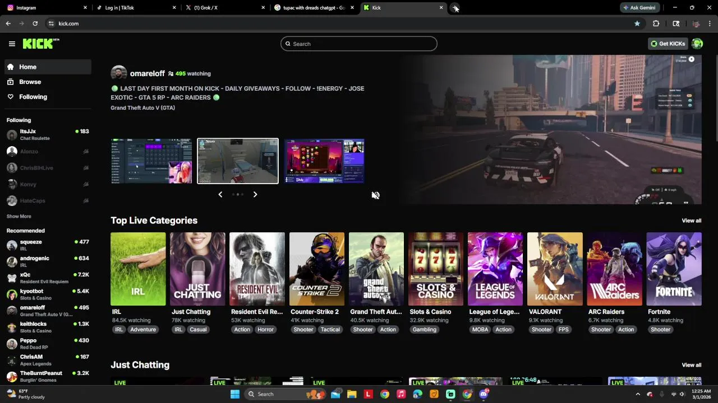
Task: Open squeeze in Recommended list
Action: pyautogui.click(x=48, y=245)
